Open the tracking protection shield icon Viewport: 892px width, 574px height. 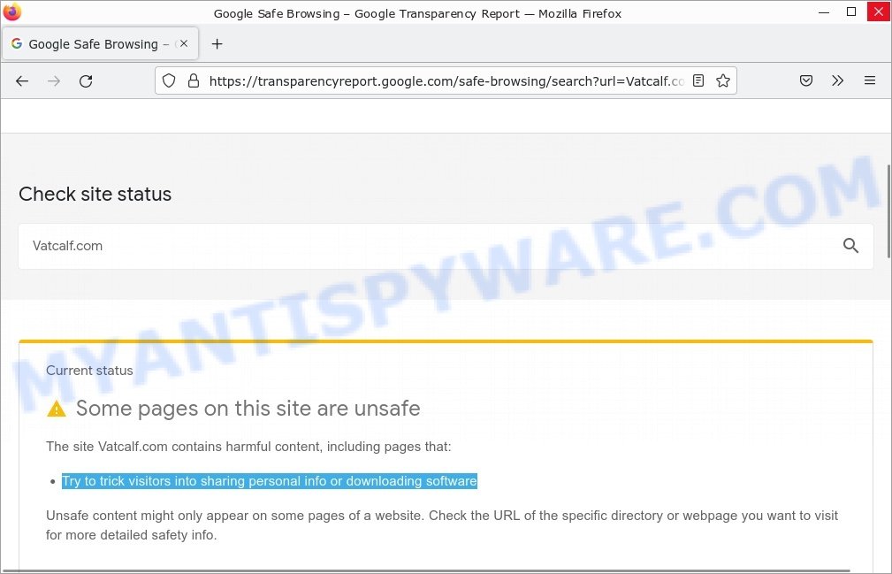coord(169,80)
